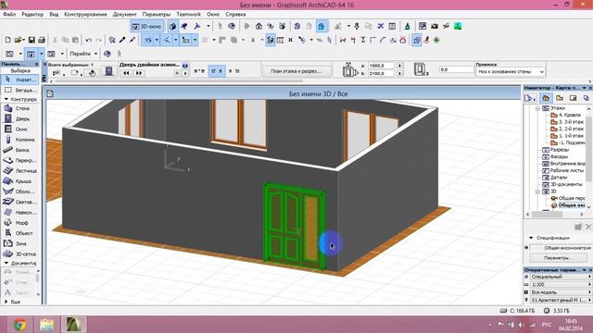The image size is (593, 333).
Task: Collapse the Документирование toolbox section
Action: pyautogui.click(x=6, y=263)
